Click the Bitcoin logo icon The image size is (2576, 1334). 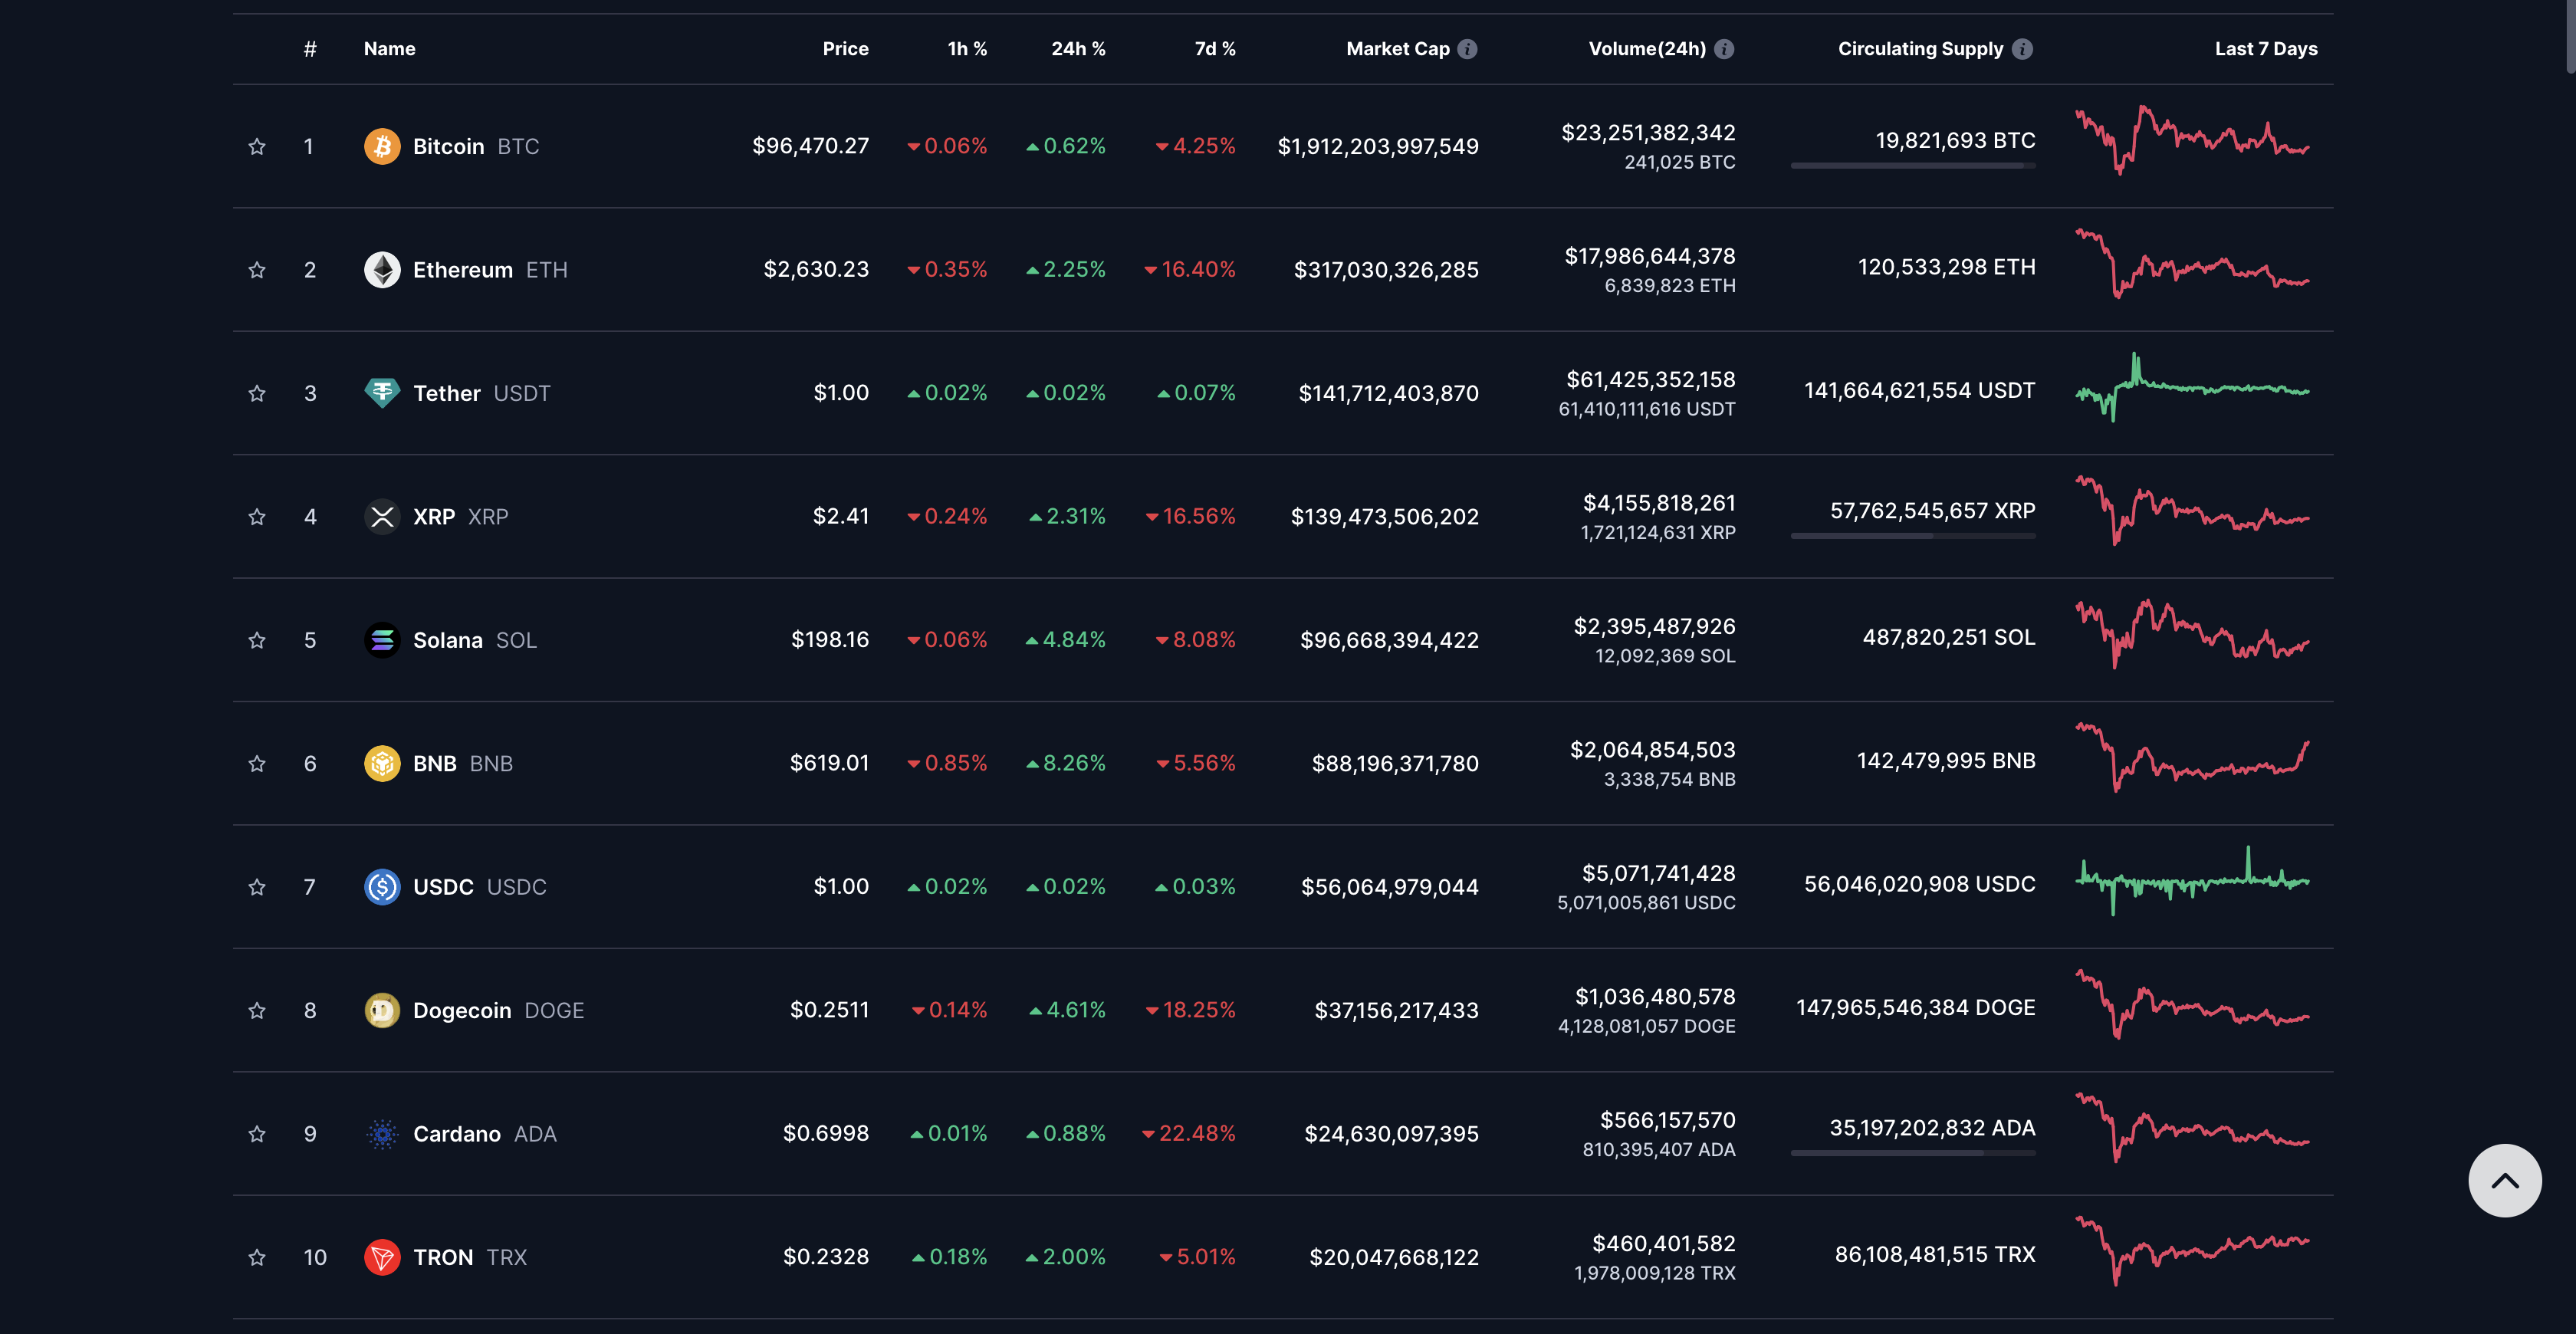click(x=382, y=146)
